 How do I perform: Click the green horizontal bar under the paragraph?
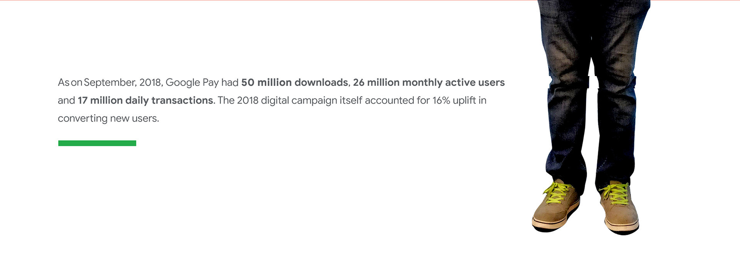pos(97,143)
